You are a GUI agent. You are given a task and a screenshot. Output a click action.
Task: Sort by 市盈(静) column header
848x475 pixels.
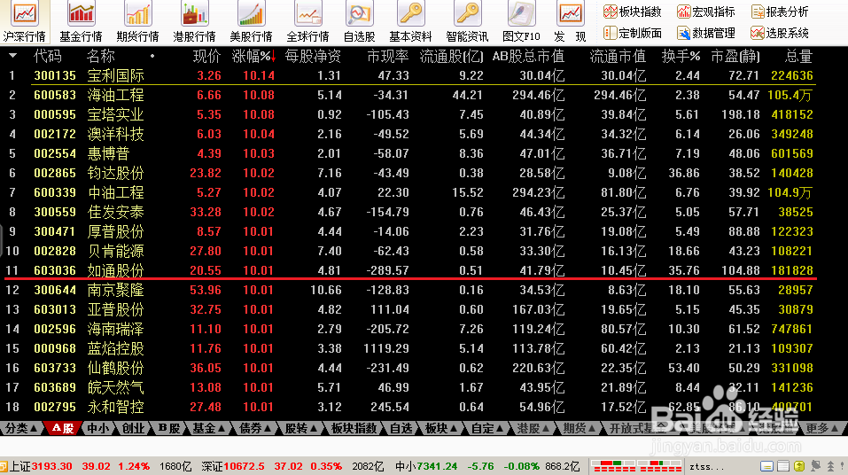tap(735, 56)
